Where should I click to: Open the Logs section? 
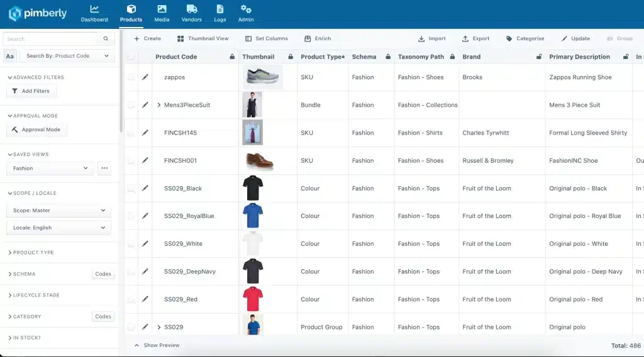point(219,14)
